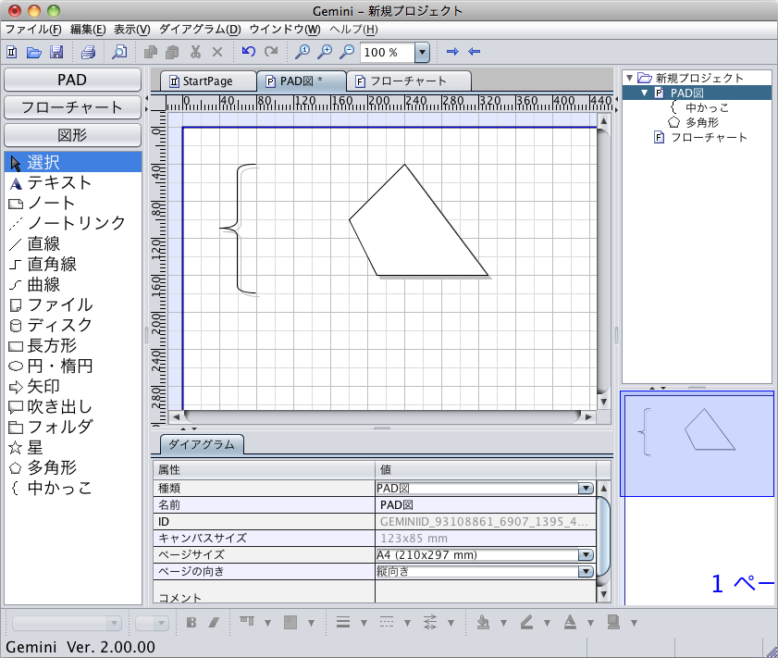
Task: Select the 多角形 polygon tool in palette
Action: click(x=73, y=467)
